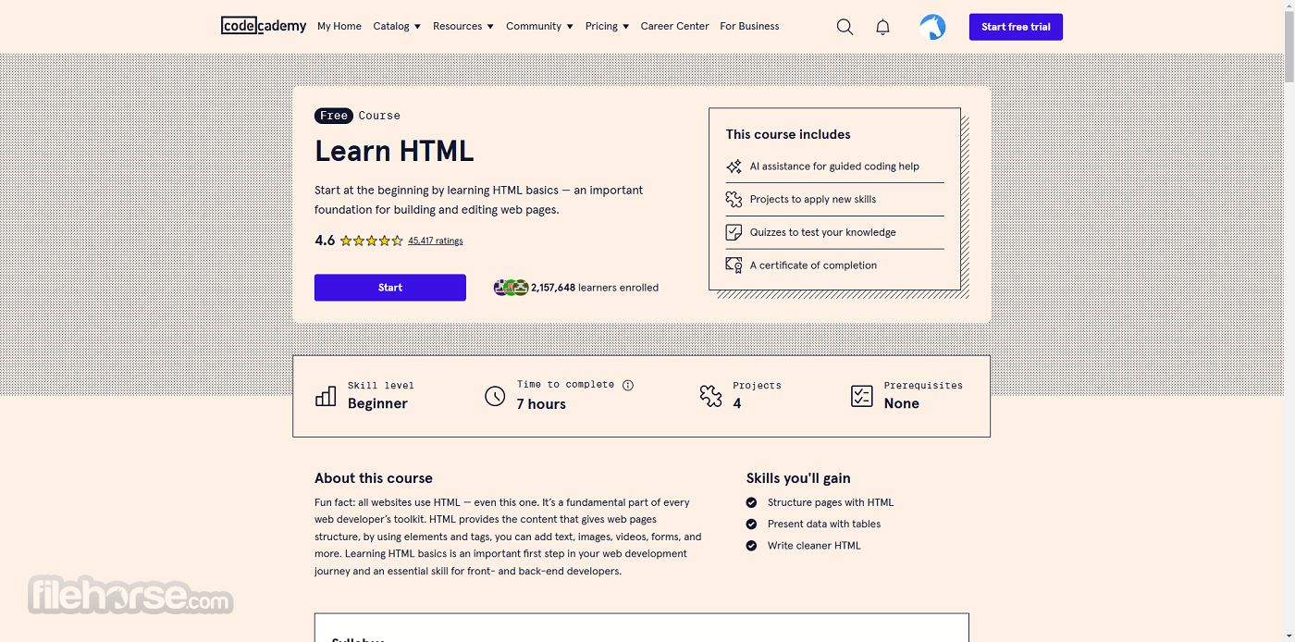
Task: Click the Skill level bar chart icon
Action: click(326, 396)
